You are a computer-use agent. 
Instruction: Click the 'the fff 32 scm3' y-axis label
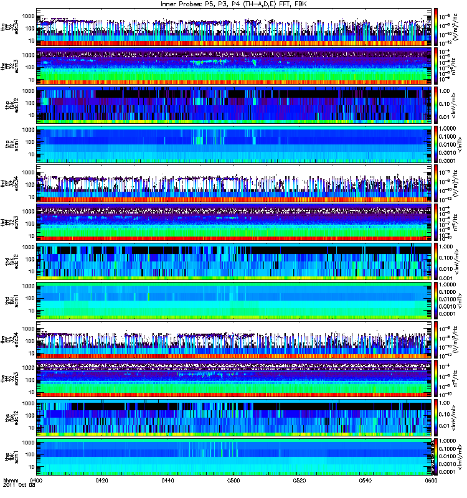10,378
